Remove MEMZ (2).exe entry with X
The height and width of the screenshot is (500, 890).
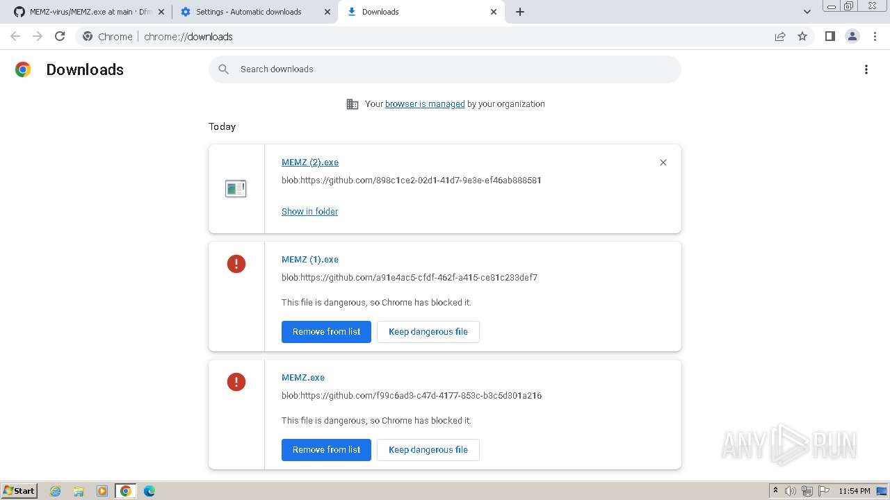[x=663, y=162]
